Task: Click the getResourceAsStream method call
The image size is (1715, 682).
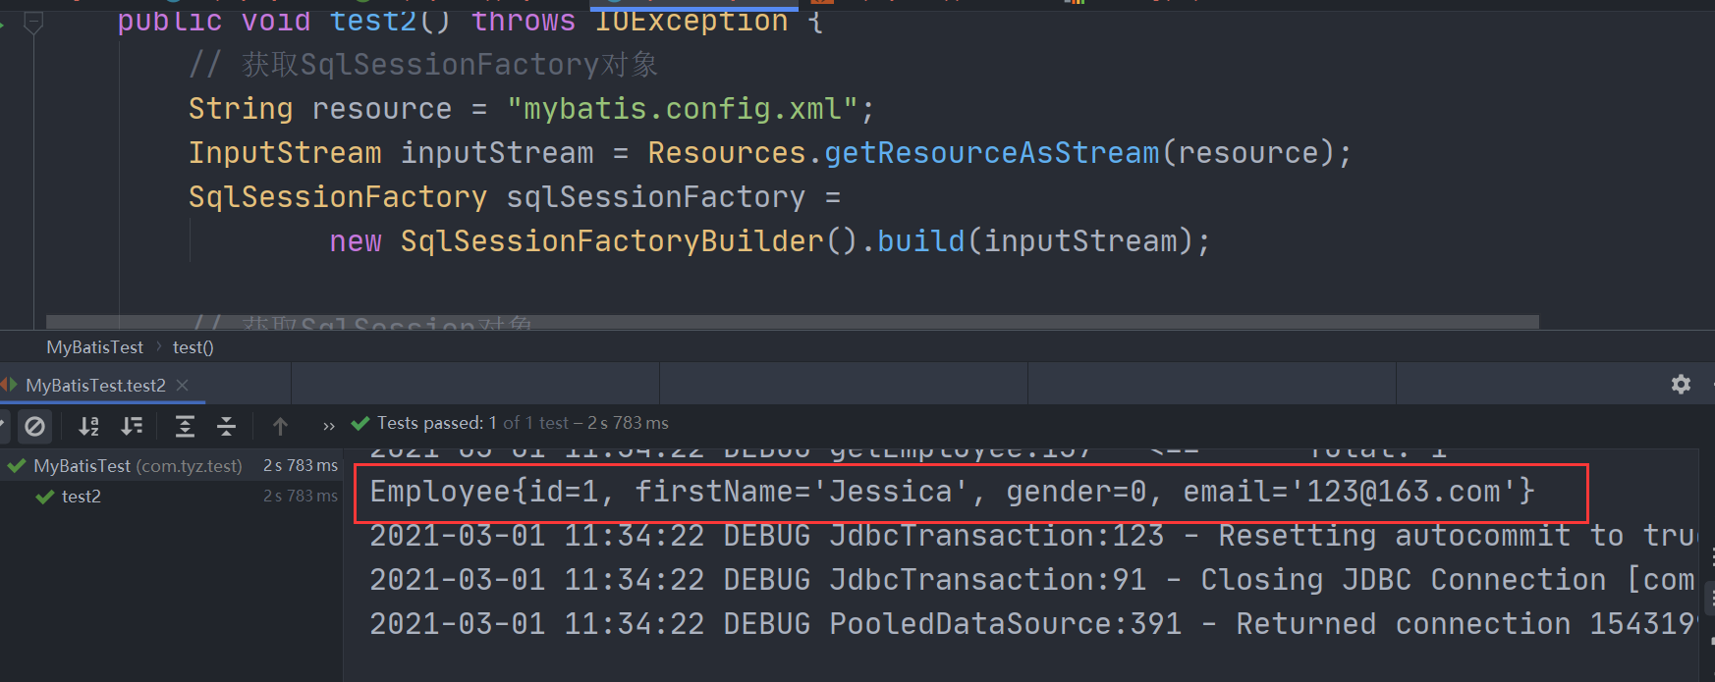Action: (991, 153)
